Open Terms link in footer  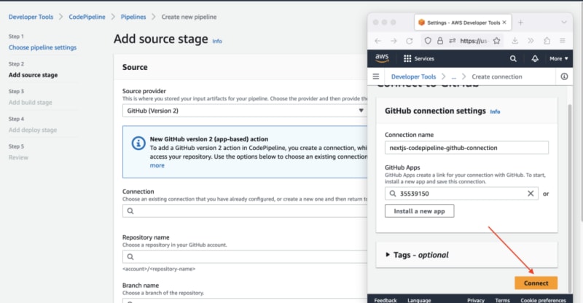point(502,299)
